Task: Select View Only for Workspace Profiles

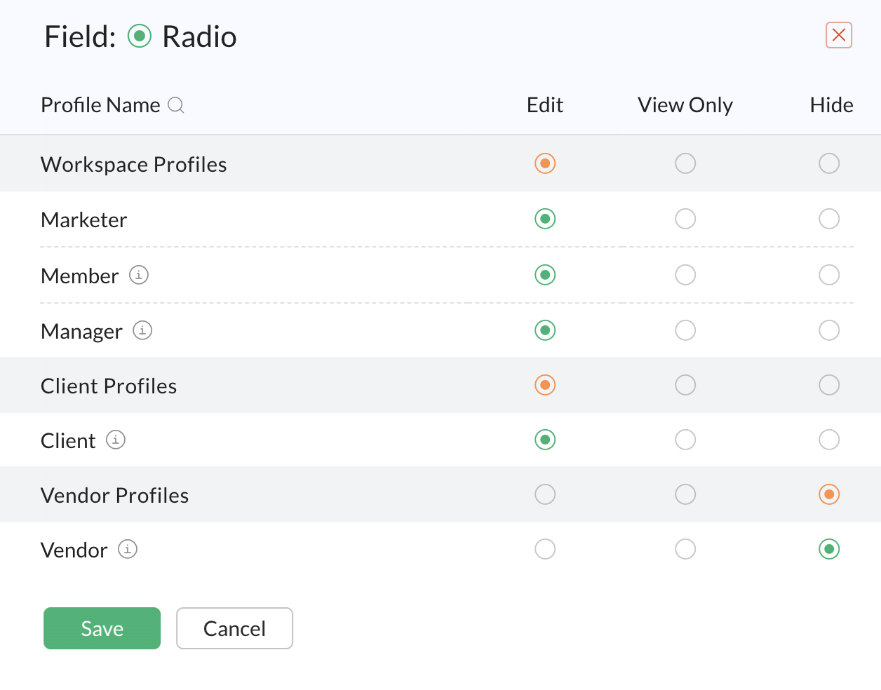Action: (x=685, y=163)
